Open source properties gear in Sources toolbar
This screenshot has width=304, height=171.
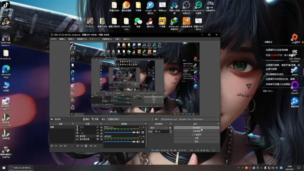click(86, 146)
